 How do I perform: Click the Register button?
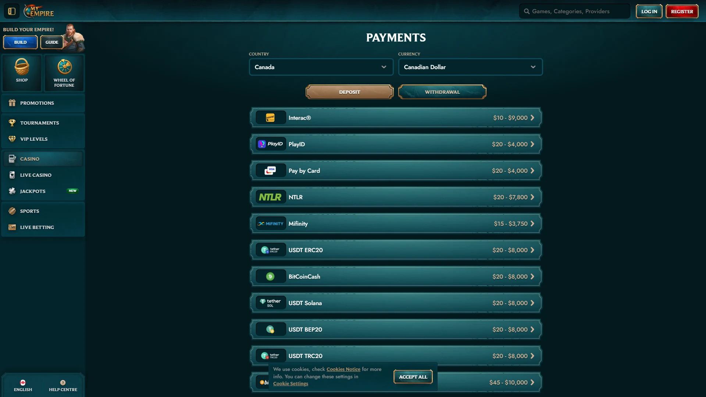682,11
